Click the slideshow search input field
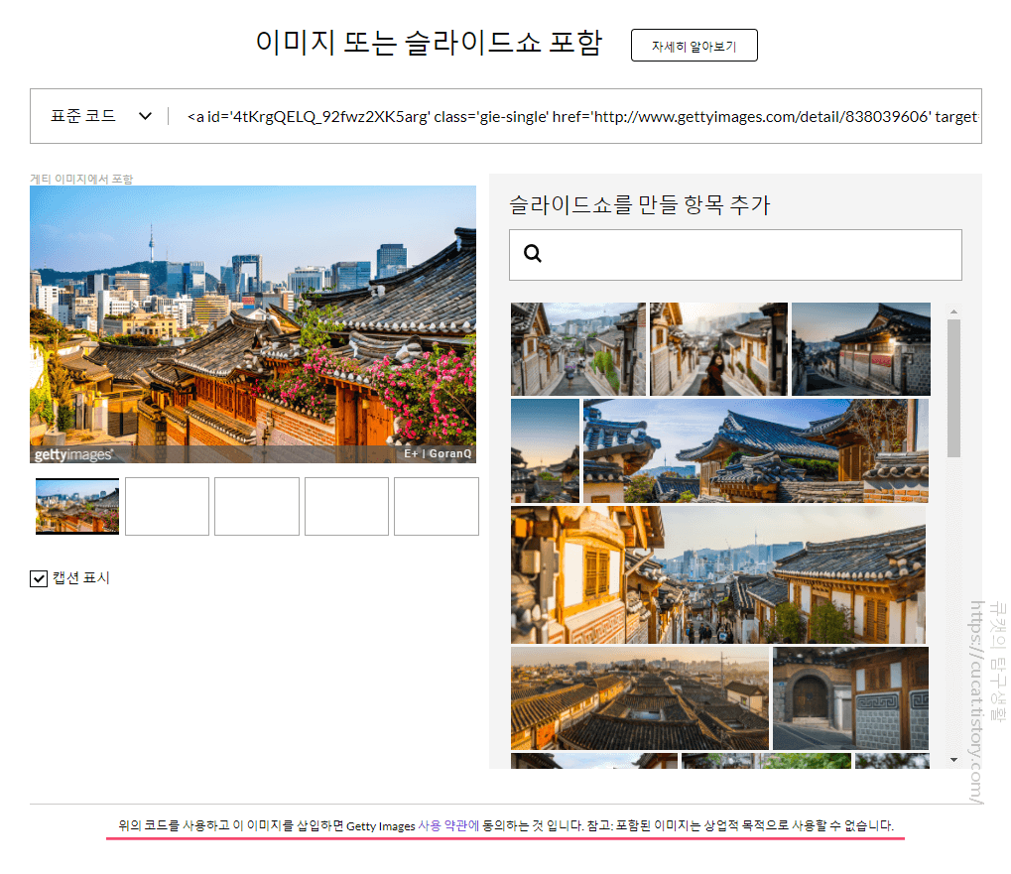This screenshot has width=1011, height=874. (735, 255)
